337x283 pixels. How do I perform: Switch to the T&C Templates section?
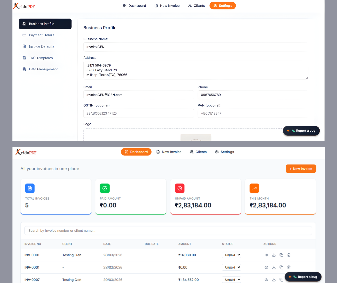[x=41, y=58]
